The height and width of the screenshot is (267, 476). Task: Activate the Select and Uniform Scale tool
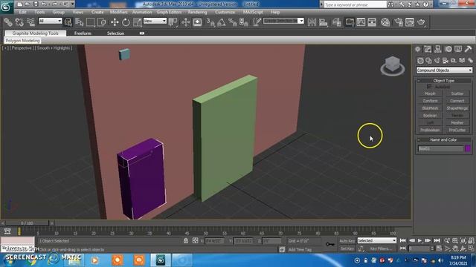[137, 22]
